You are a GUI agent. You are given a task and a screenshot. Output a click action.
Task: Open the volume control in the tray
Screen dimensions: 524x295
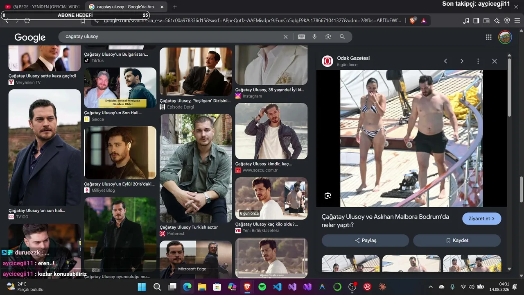coord(472,287)
